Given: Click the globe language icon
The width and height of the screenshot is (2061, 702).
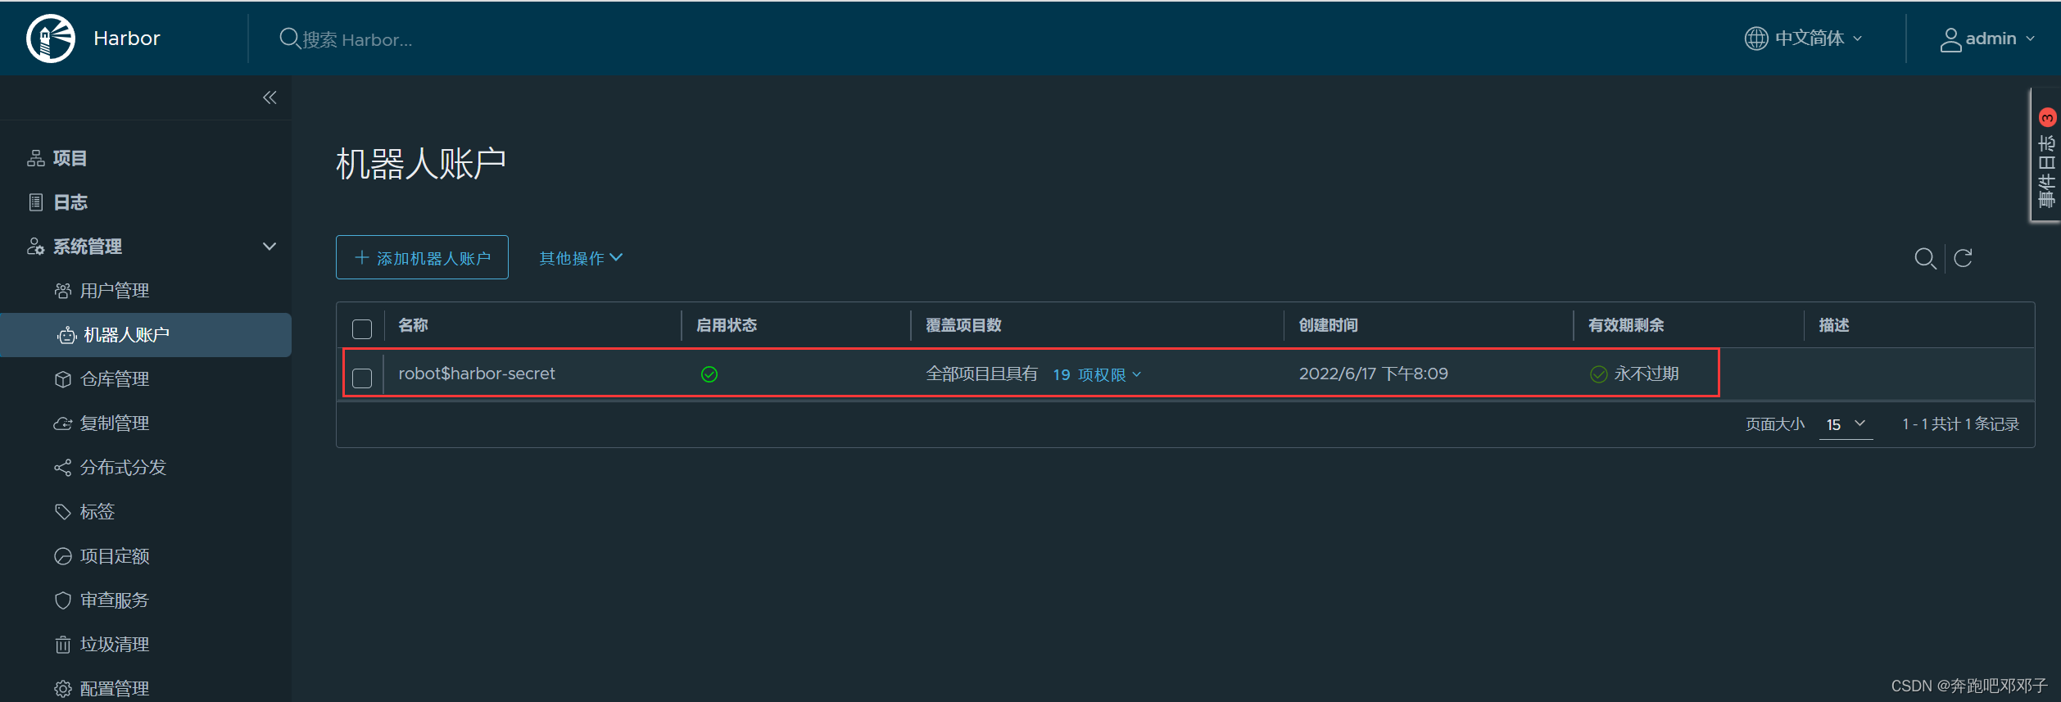Looking at the screenshot, I should point(1756,38).
